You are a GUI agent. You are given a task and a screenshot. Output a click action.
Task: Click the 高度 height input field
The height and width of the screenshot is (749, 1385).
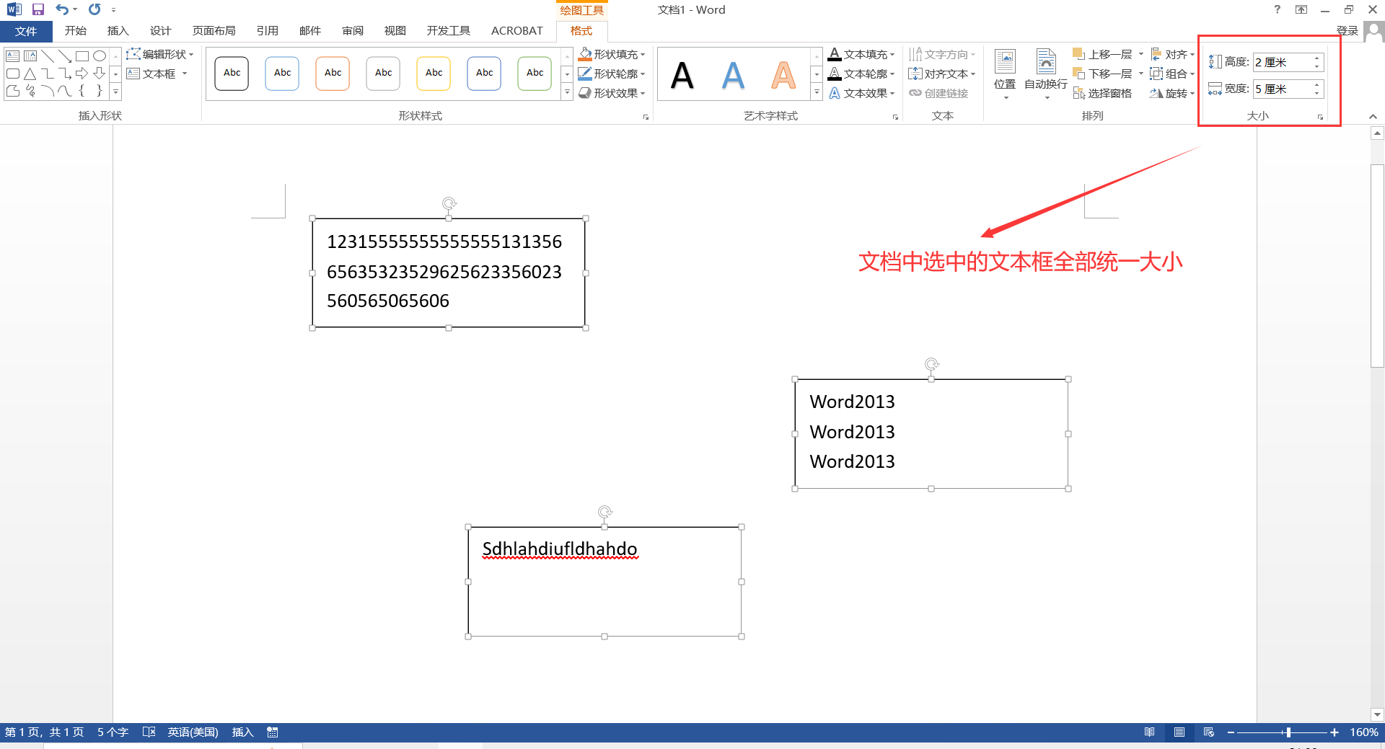coord(1288,62)
